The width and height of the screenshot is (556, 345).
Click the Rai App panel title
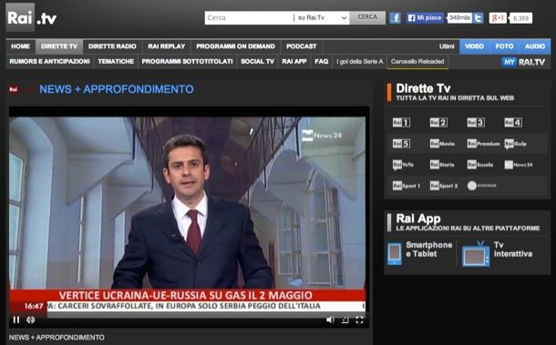coord(418,218)
